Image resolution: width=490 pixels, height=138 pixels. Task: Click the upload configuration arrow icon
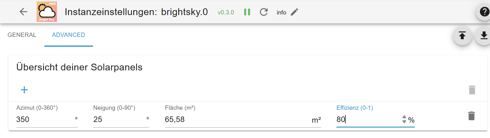click(x=462, y=36)
